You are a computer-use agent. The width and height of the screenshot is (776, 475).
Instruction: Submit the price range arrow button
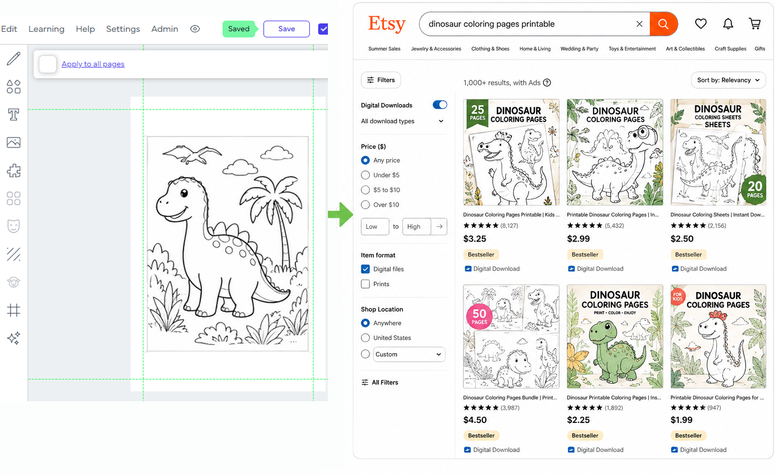pos(440,226)
